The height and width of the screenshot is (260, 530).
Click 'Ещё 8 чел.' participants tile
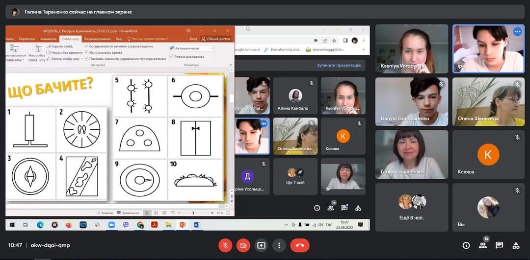click(412, 207)
